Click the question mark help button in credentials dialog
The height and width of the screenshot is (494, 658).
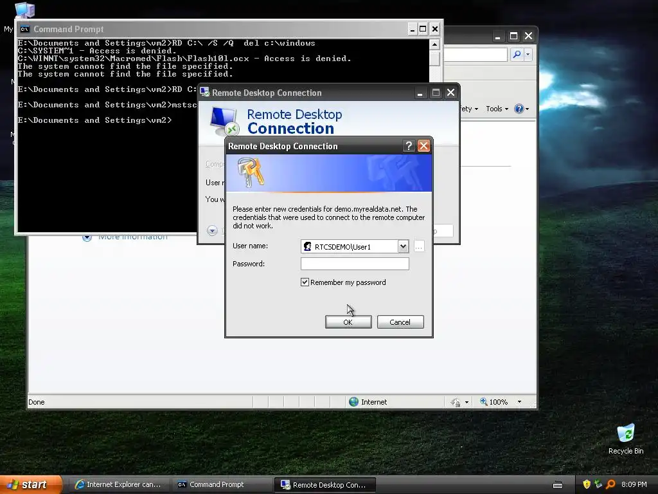408,146
